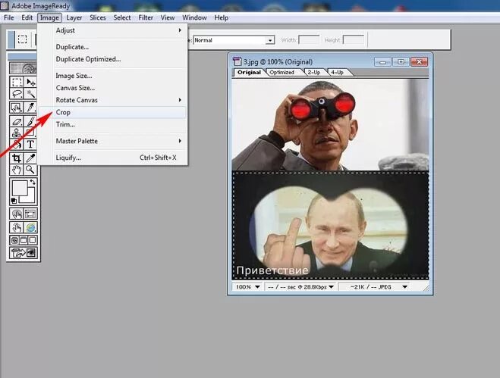Click the Rollover Preview button
The image size is (500, 378).
[17, 227]
